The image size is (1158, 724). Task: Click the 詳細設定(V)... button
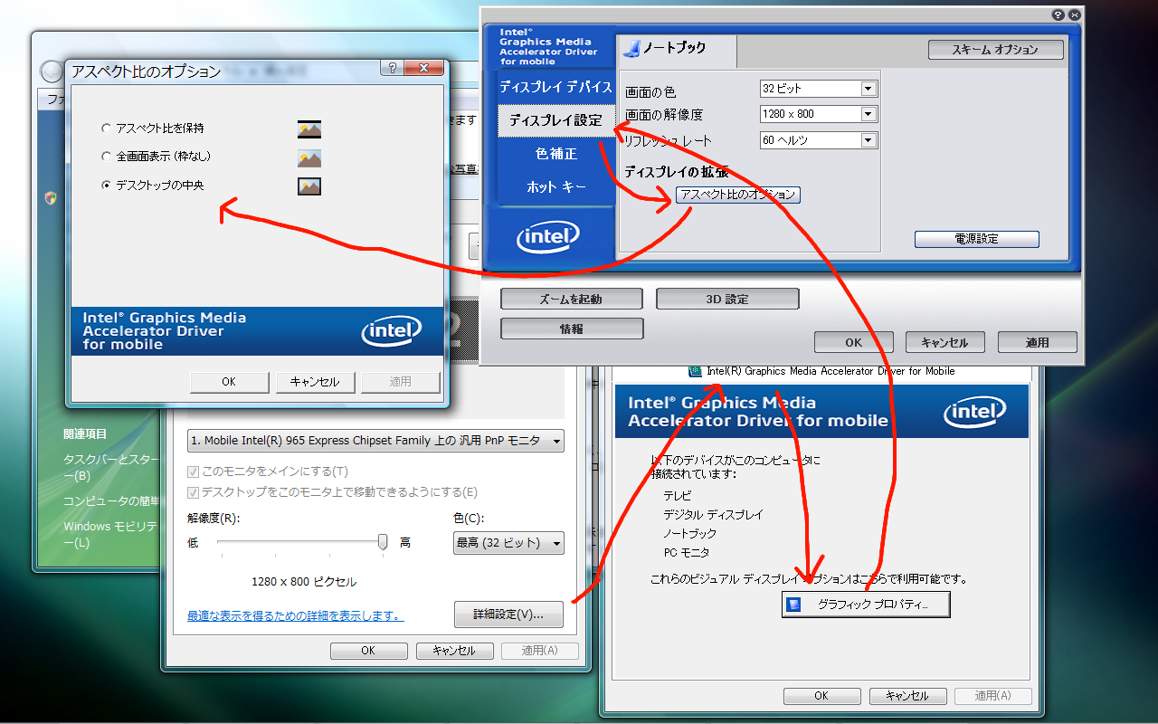(508, 614)
